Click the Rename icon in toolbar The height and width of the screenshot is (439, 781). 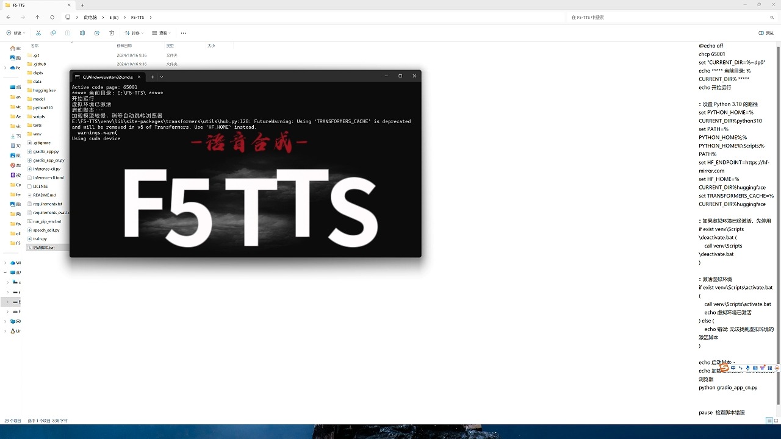tap(82, 33)
